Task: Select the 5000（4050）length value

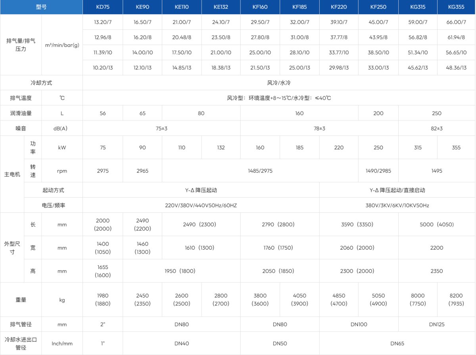Action: coord(436,224)
